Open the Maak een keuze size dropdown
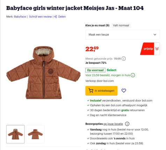Screen dimensions: 166x150 pos(123,35)
